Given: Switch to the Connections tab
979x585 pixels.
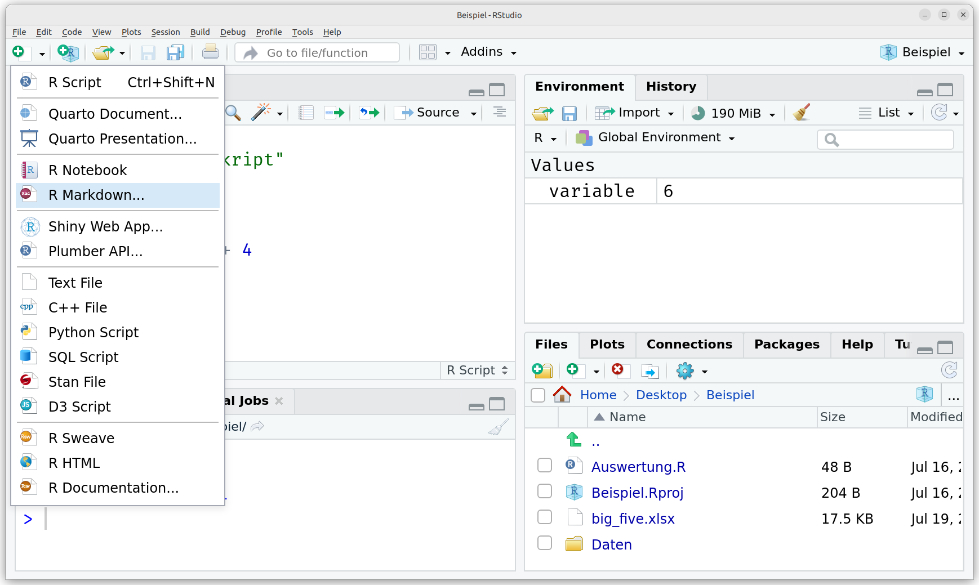Looking at the screenshot, I should [x=689, y=345].
